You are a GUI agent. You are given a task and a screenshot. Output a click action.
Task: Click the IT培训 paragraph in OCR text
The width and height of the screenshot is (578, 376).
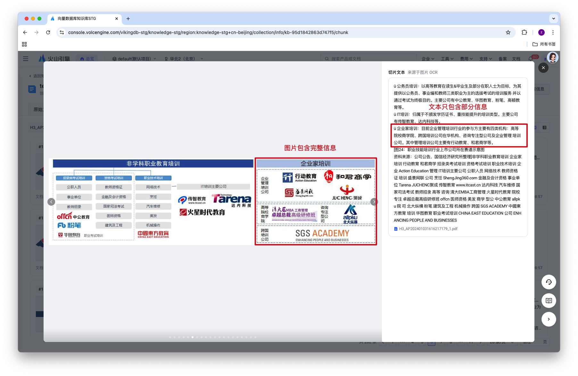point(456,118)
